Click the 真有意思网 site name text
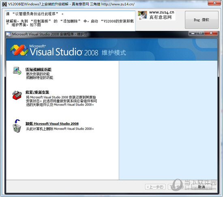The width and height of the screenshot is (223, 197). pos(161,17)
